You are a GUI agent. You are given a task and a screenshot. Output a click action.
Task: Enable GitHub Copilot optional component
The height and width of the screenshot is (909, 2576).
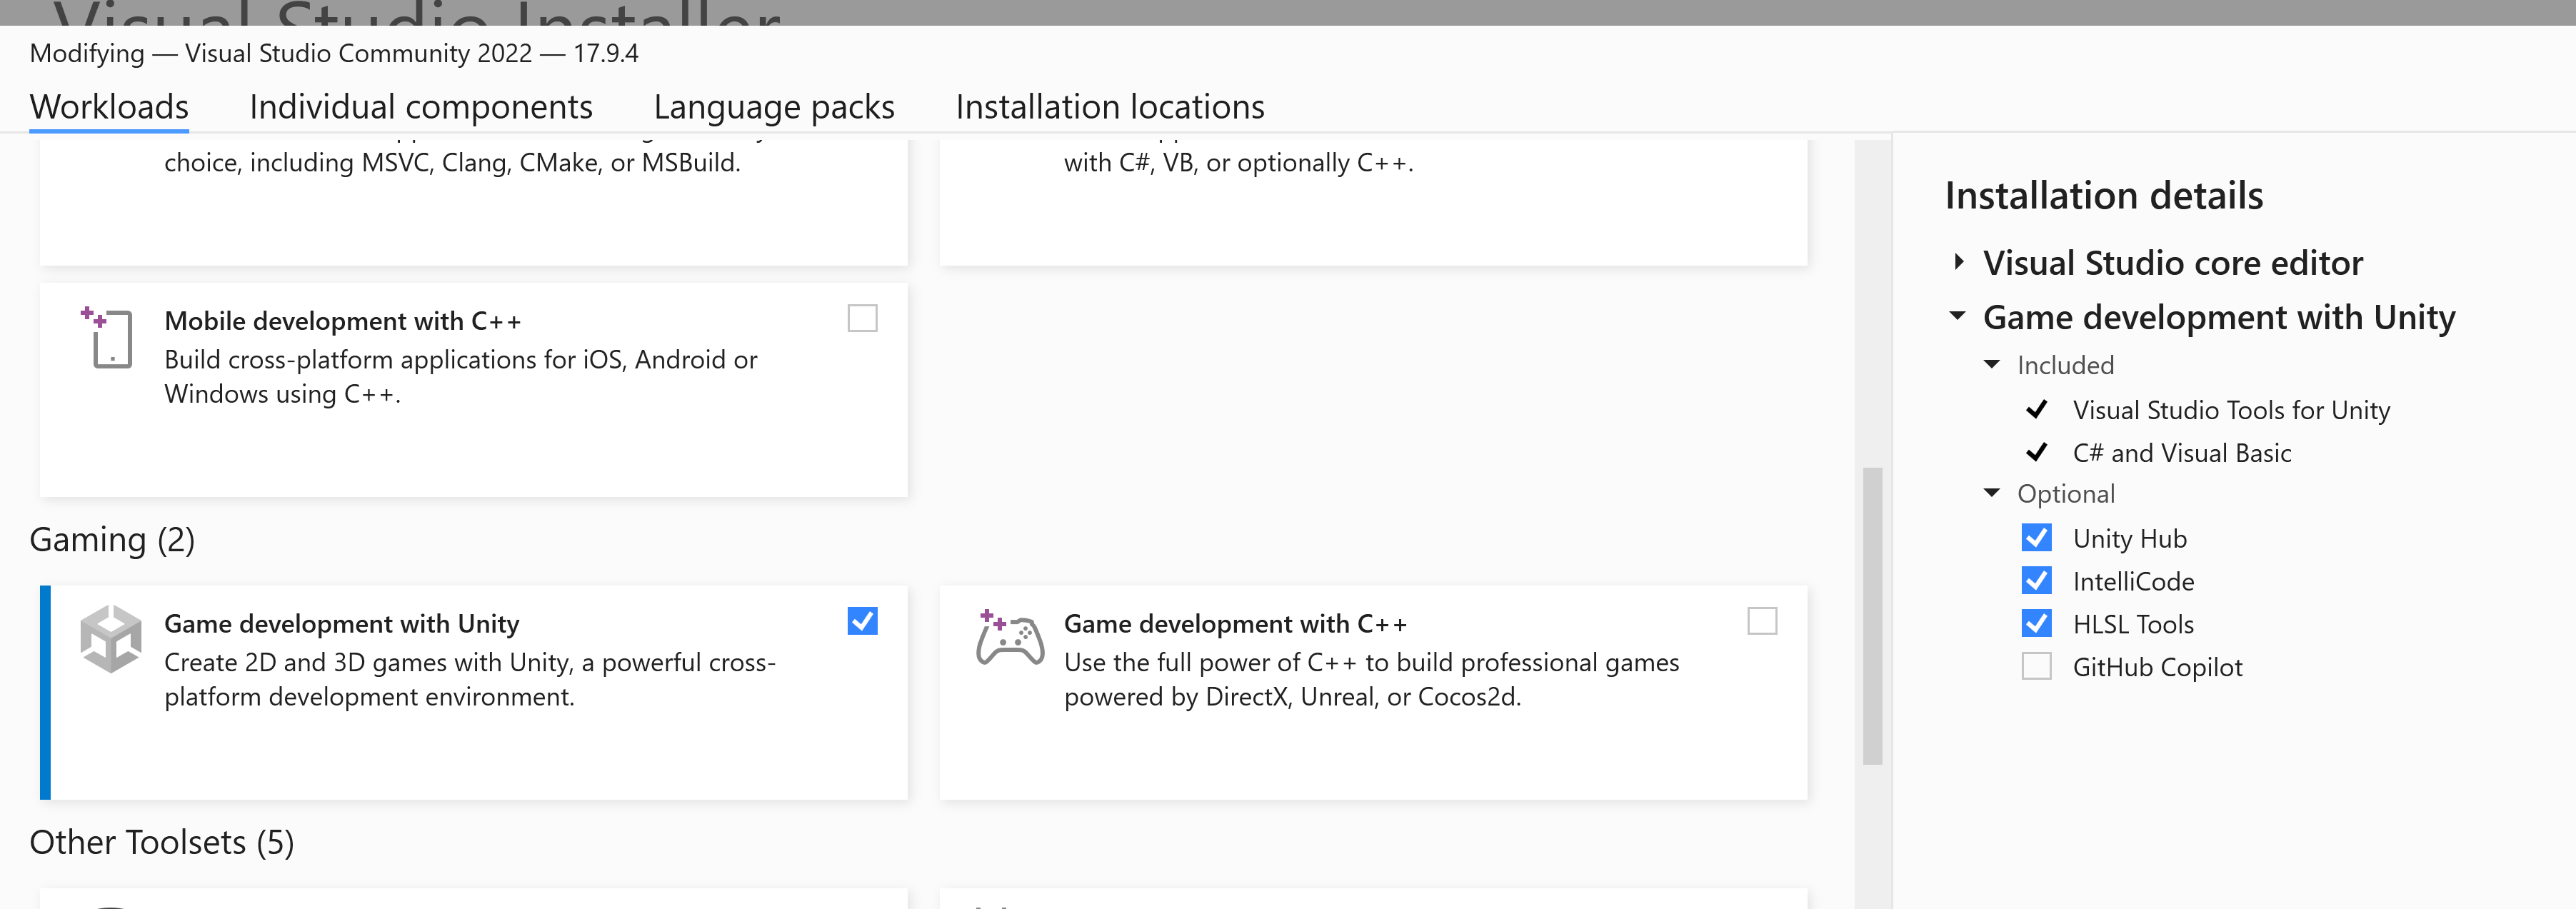pyautogui.click(x=2037, y=666)
